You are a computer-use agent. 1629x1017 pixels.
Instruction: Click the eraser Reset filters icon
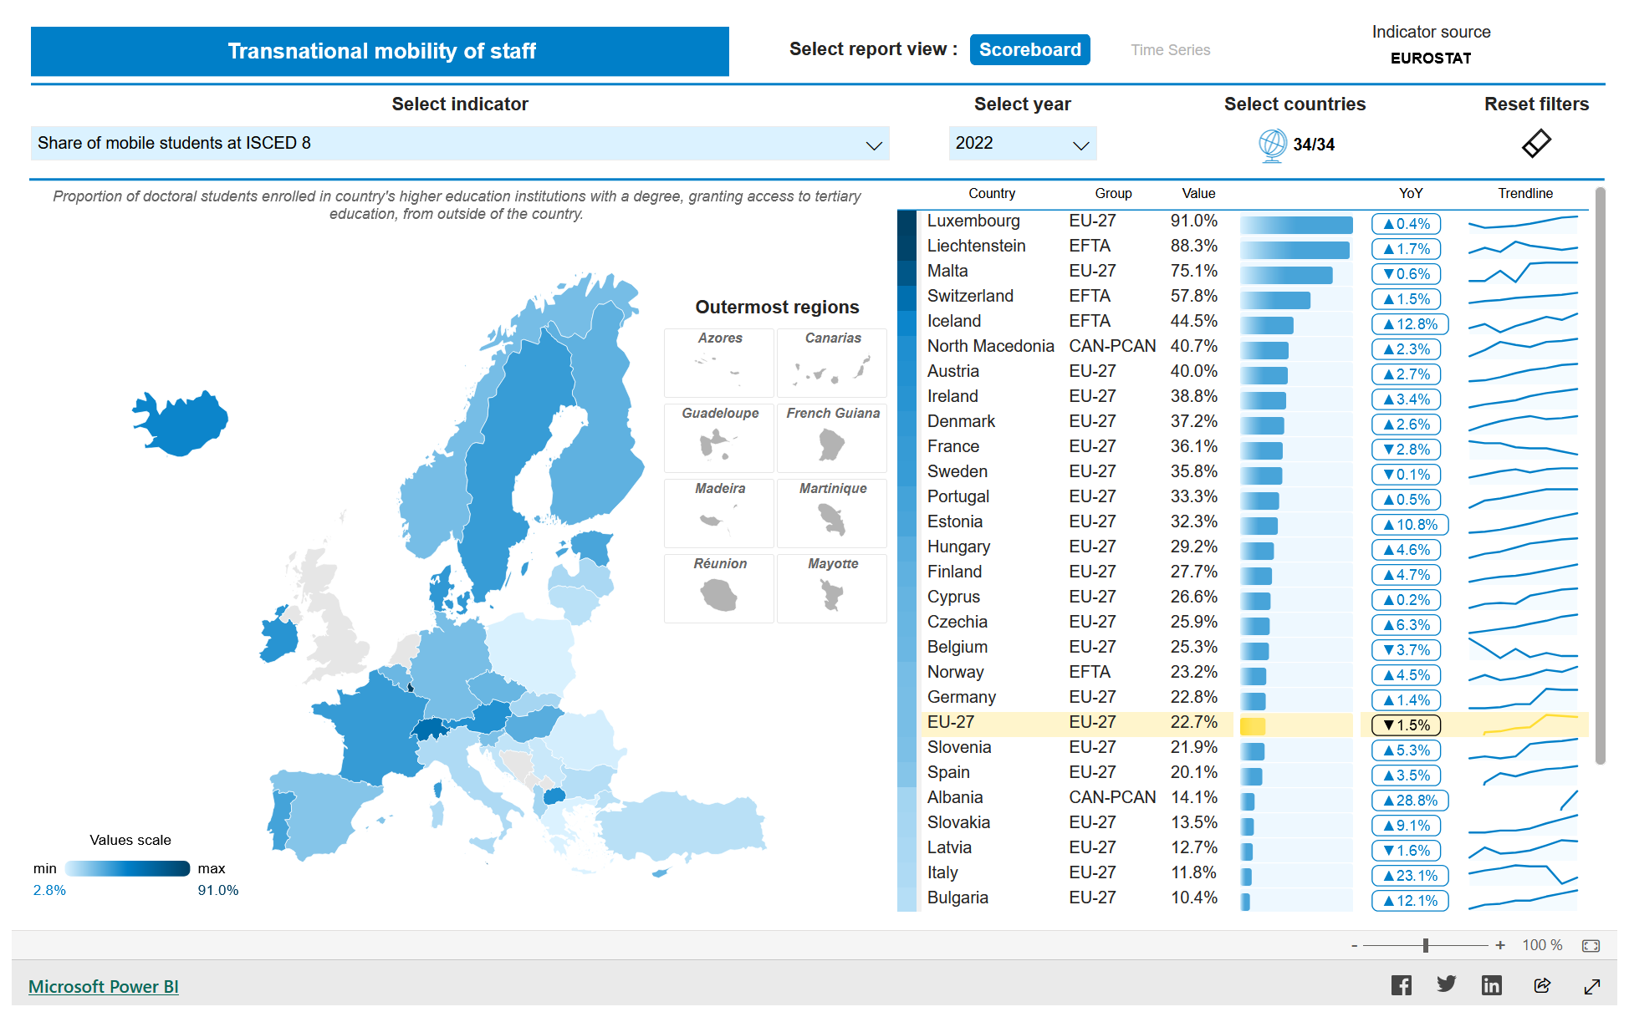(x=1536, y=144)
